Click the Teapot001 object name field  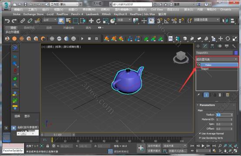point(214,53)
